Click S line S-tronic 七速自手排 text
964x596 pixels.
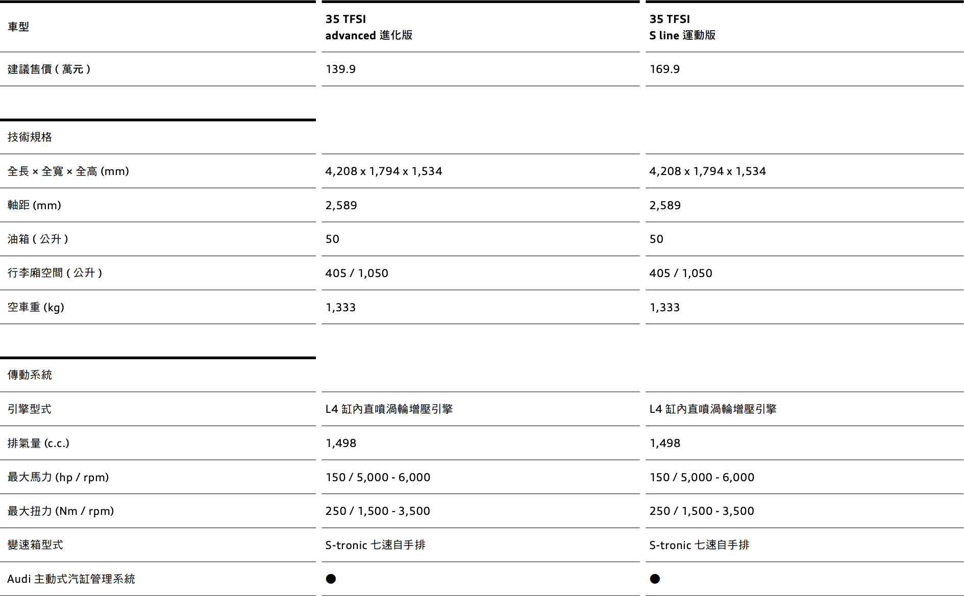click(699, 545)
